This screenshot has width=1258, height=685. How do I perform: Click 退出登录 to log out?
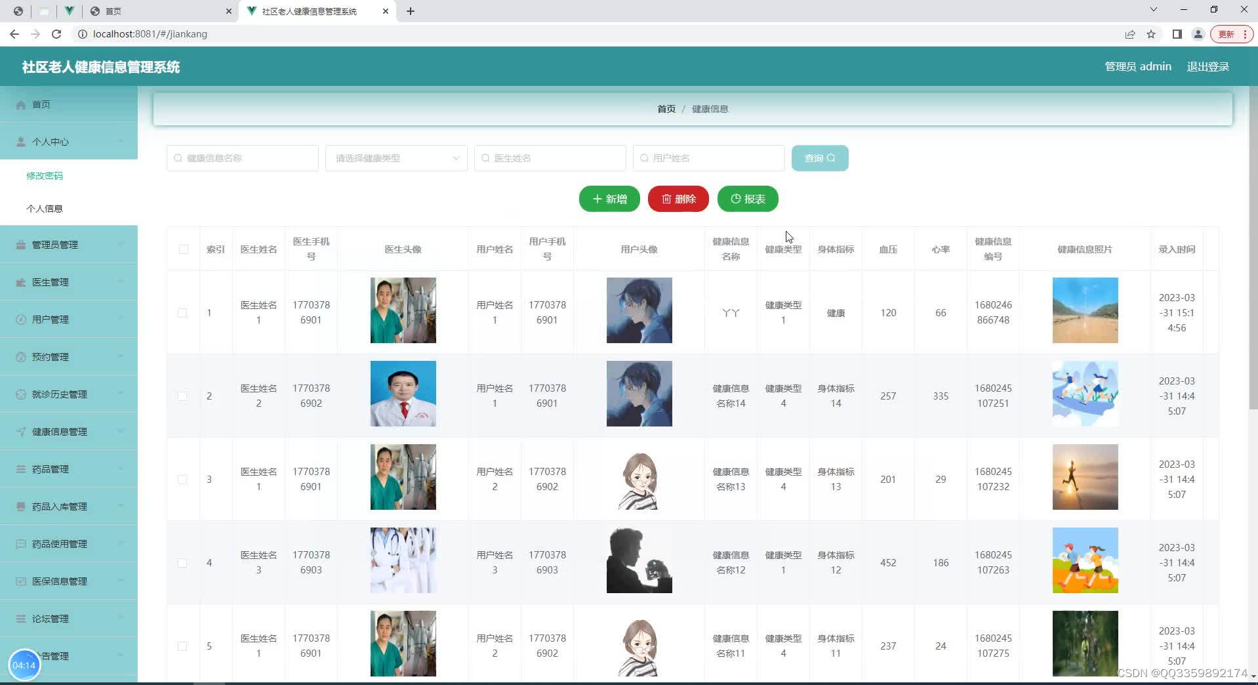[x=1207, y=66]
